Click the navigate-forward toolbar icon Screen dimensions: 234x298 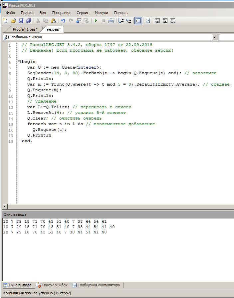click(86, 21)
